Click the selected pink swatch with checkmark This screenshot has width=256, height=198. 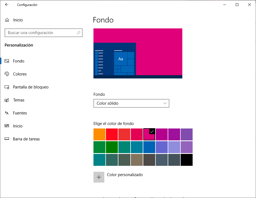tap(149, 134)
